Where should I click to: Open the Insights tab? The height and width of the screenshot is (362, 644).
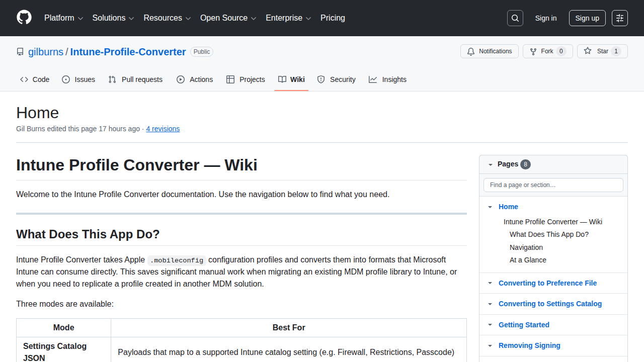[387, 79]
